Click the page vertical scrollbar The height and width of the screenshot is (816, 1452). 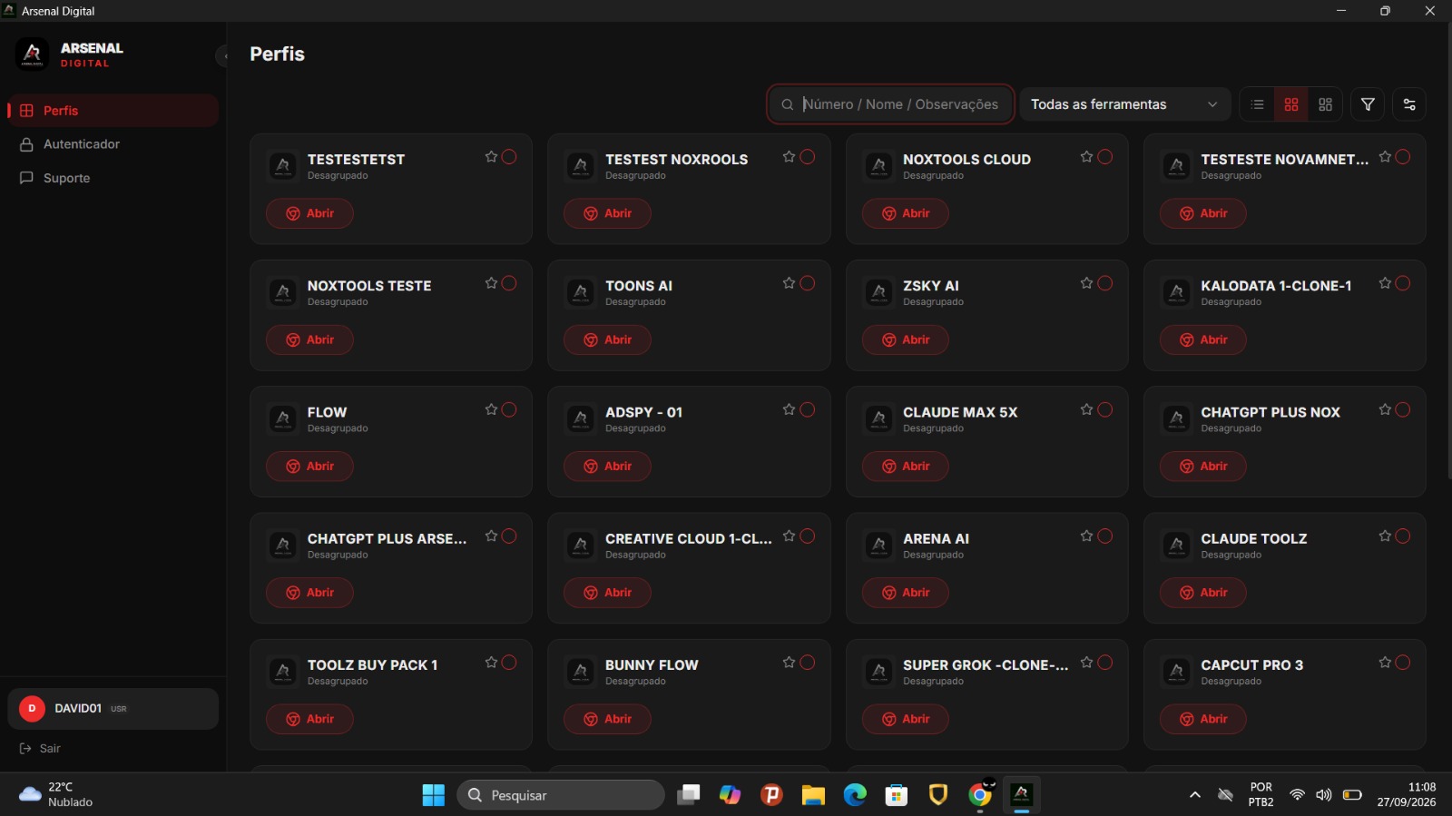1448,250
